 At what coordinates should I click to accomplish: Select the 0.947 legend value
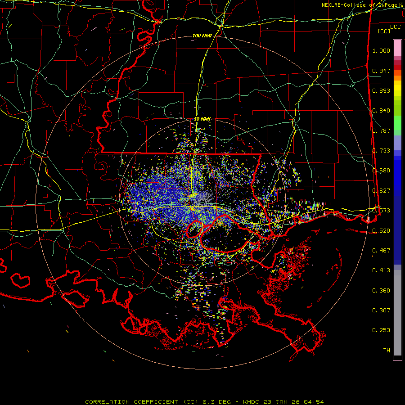(381, 71)
